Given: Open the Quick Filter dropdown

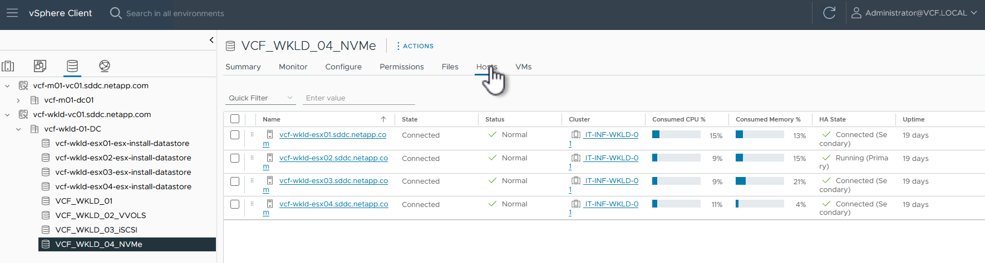Looking at the screenshot, I should pos(260,98).
